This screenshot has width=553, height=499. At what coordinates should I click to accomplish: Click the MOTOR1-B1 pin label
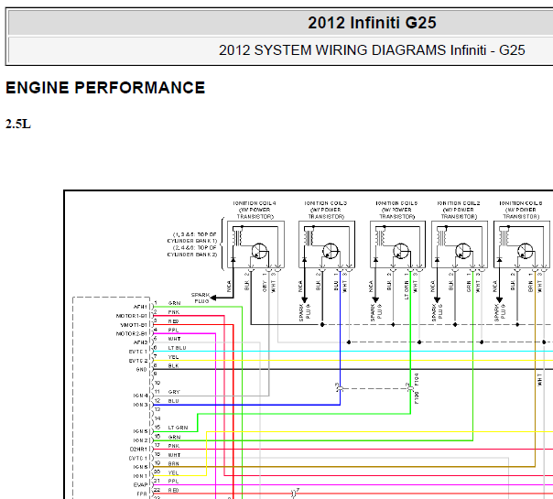coord(132,316)
